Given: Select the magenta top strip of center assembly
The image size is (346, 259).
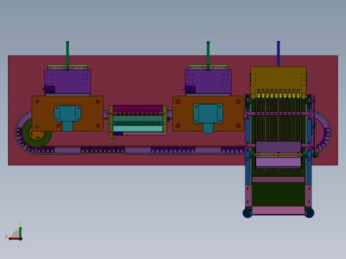Looking at the screenshot, I should [x=138, y=108].
